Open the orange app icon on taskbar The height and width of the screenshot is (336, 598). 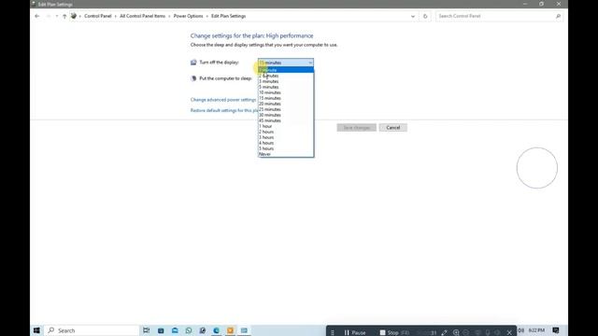point(230,330)
